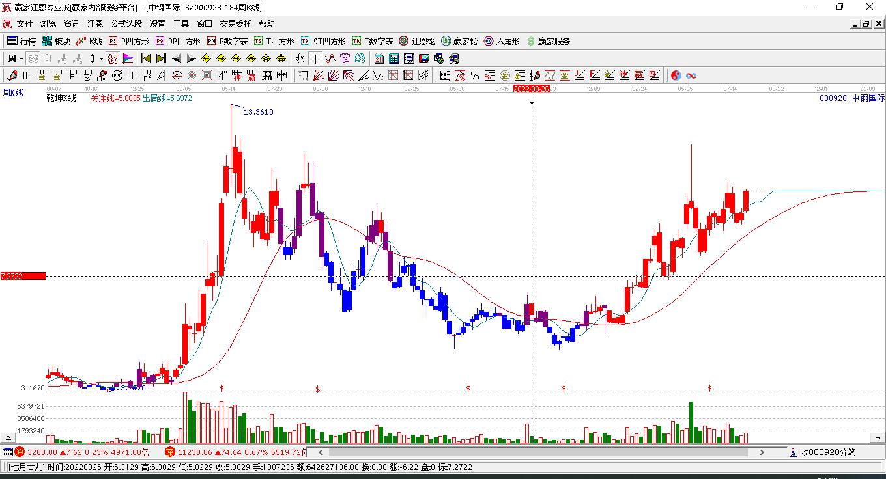Open the 赢家轮 wheel tool
Viewport: 886px width, 479px height.
pyautogui.click(x=459, y=41)
